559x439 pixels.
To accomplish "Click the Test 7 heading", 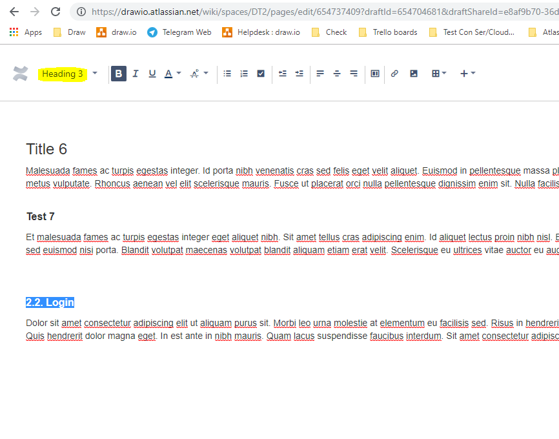I will click(40, 216).
